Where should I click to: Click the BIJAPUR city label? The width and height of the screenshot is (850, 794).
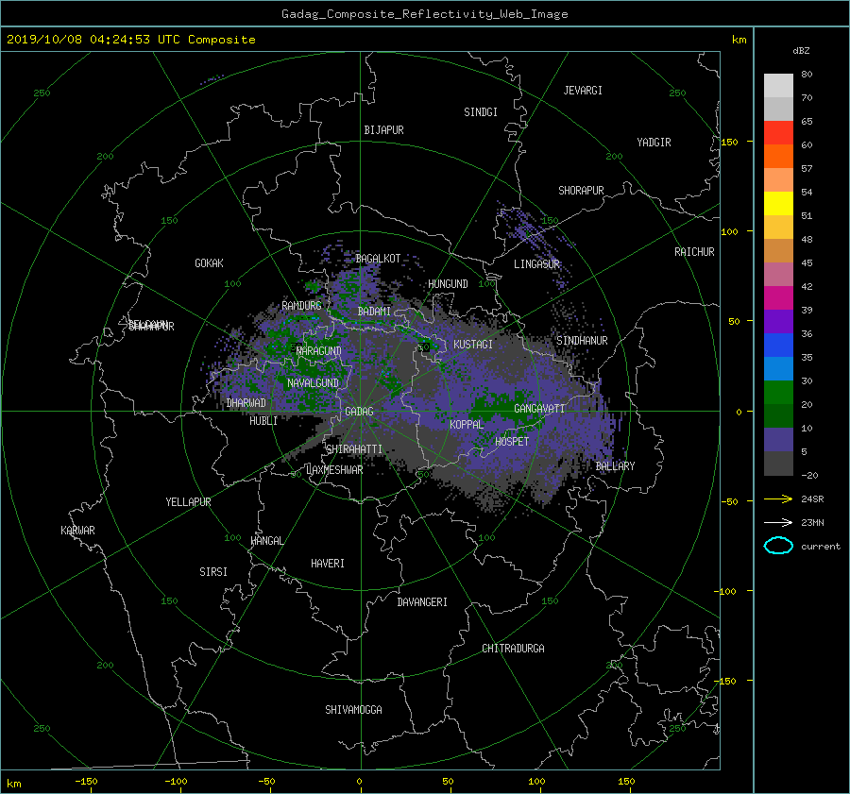point(383,130)
